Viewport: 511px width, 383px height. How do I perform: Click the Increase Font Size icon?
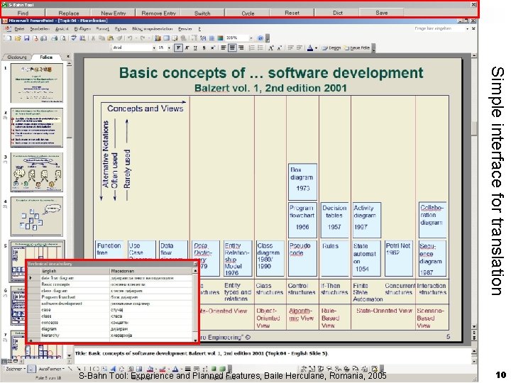271,48
